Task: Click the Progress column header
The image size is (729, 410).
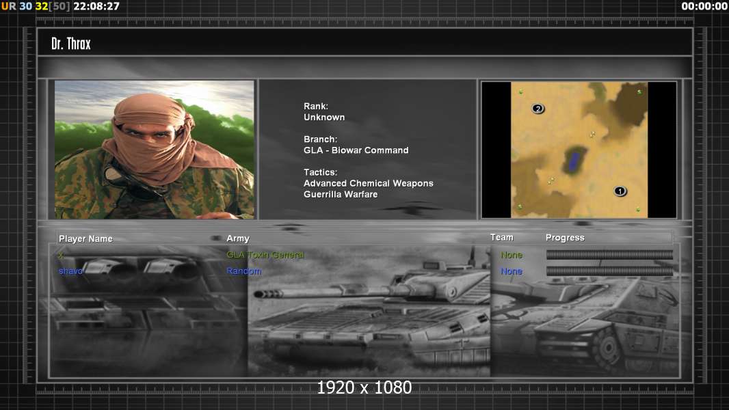Action: [565, 238]
